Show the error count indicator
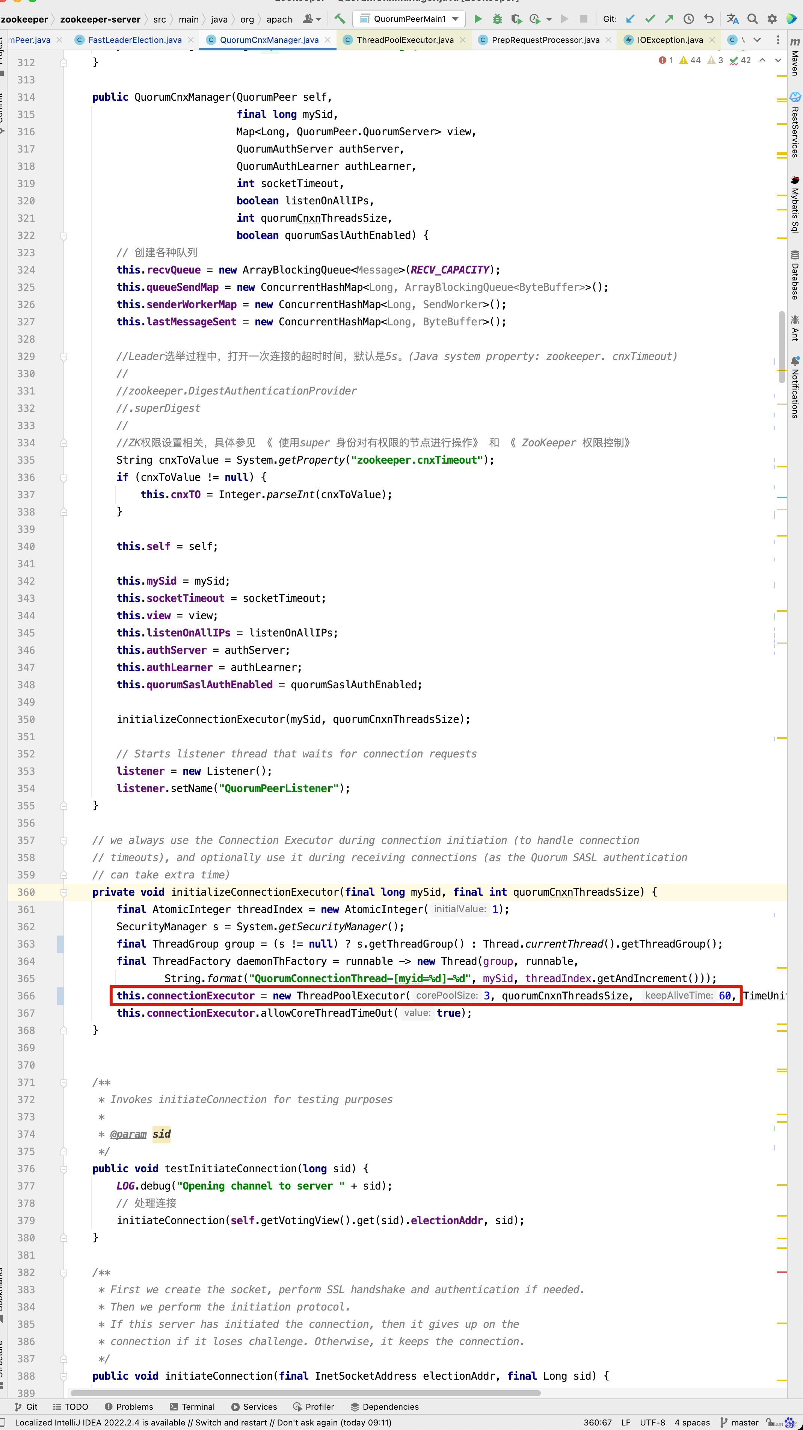 (666, 60)
